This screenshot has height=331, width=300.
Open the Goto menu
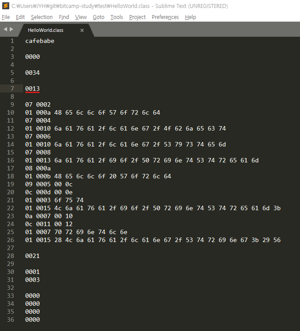pyautogui.click(x=99, y=17)
